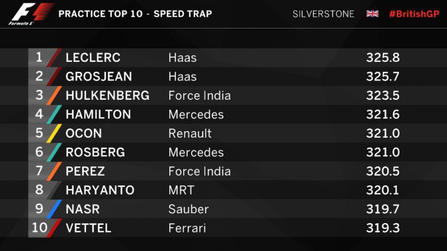Select the SILVERSTONE circuit label

point(324,14)
